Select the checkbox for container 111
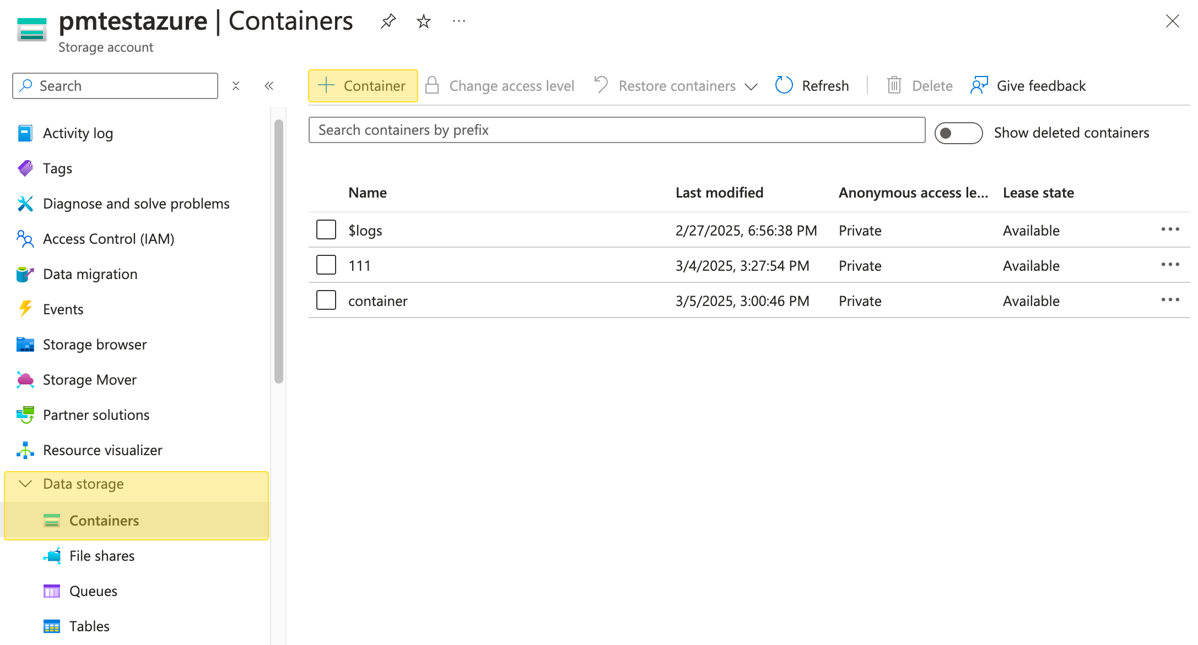 coord(326,265)
